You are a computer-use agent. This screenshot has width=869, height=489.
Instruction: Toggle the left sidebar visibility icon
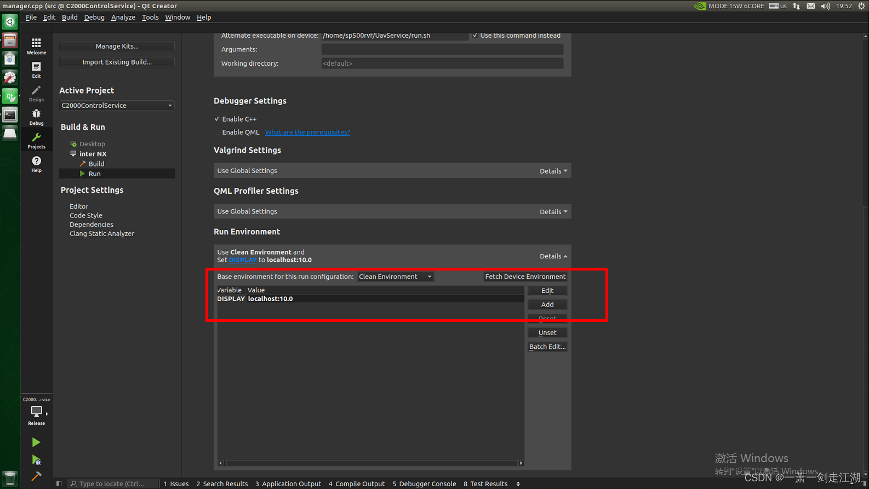[x=59, y=484]
